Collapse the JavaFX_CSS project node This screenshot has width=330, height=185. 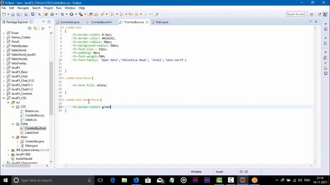(x=4, y=98)
